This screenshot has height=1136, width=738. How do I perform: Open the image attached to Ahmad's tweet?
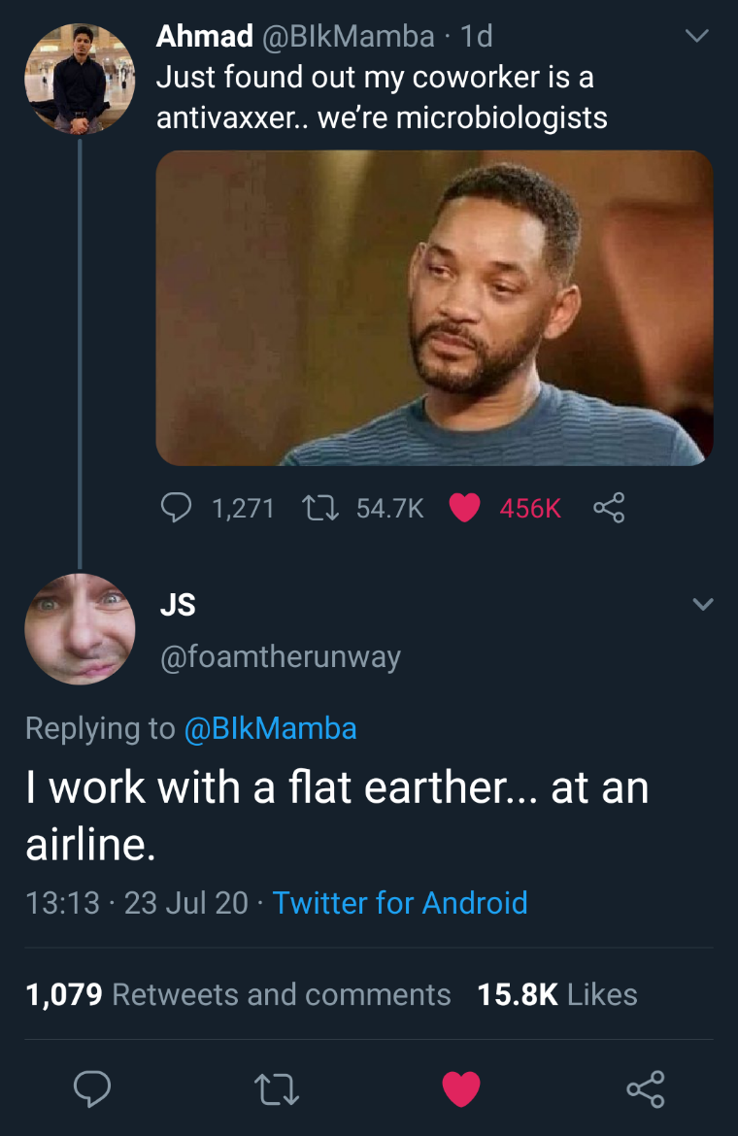(434, 307)
